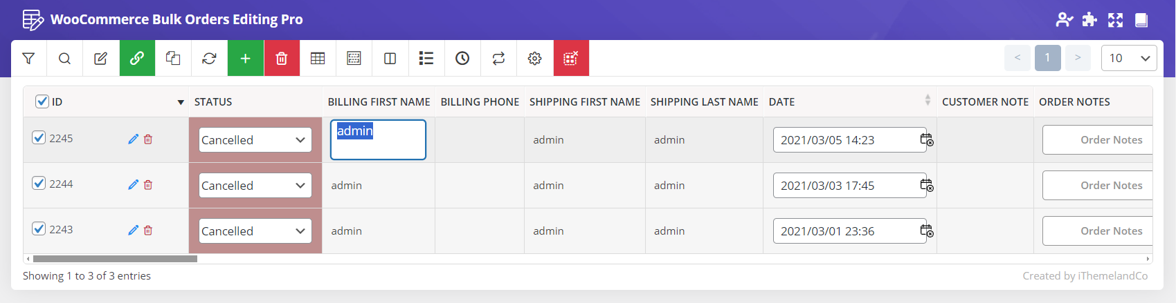Screen dimensions: 1176x303
Task: Click pencil edit icon for order 2244
Action: [133, 185]
